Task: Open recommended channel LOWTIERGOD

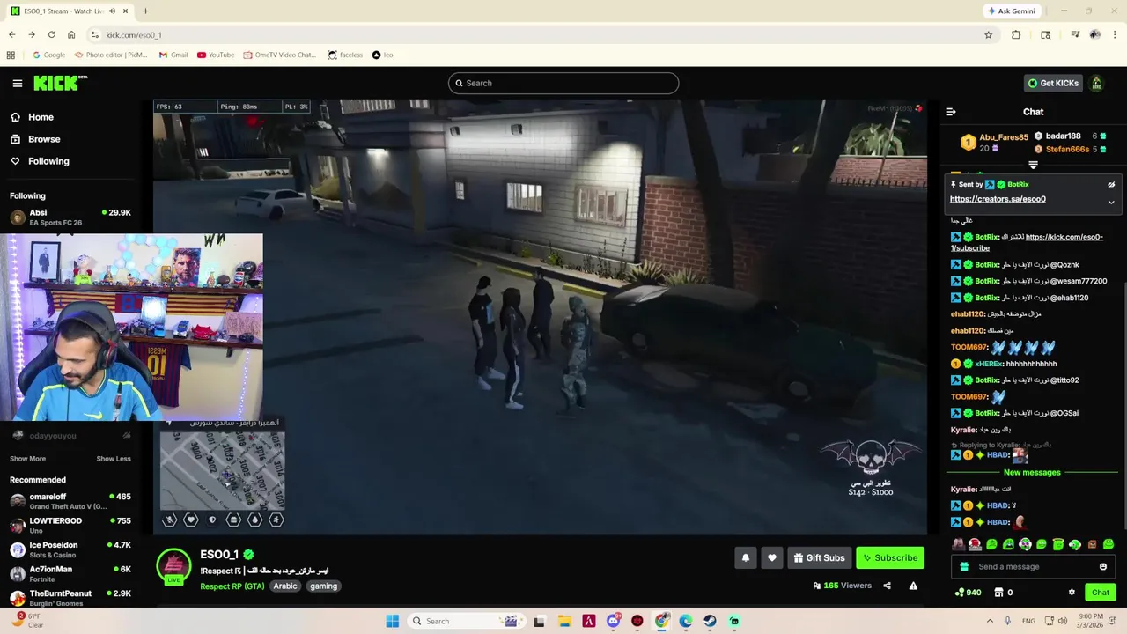Action: [x=70, y=525]
